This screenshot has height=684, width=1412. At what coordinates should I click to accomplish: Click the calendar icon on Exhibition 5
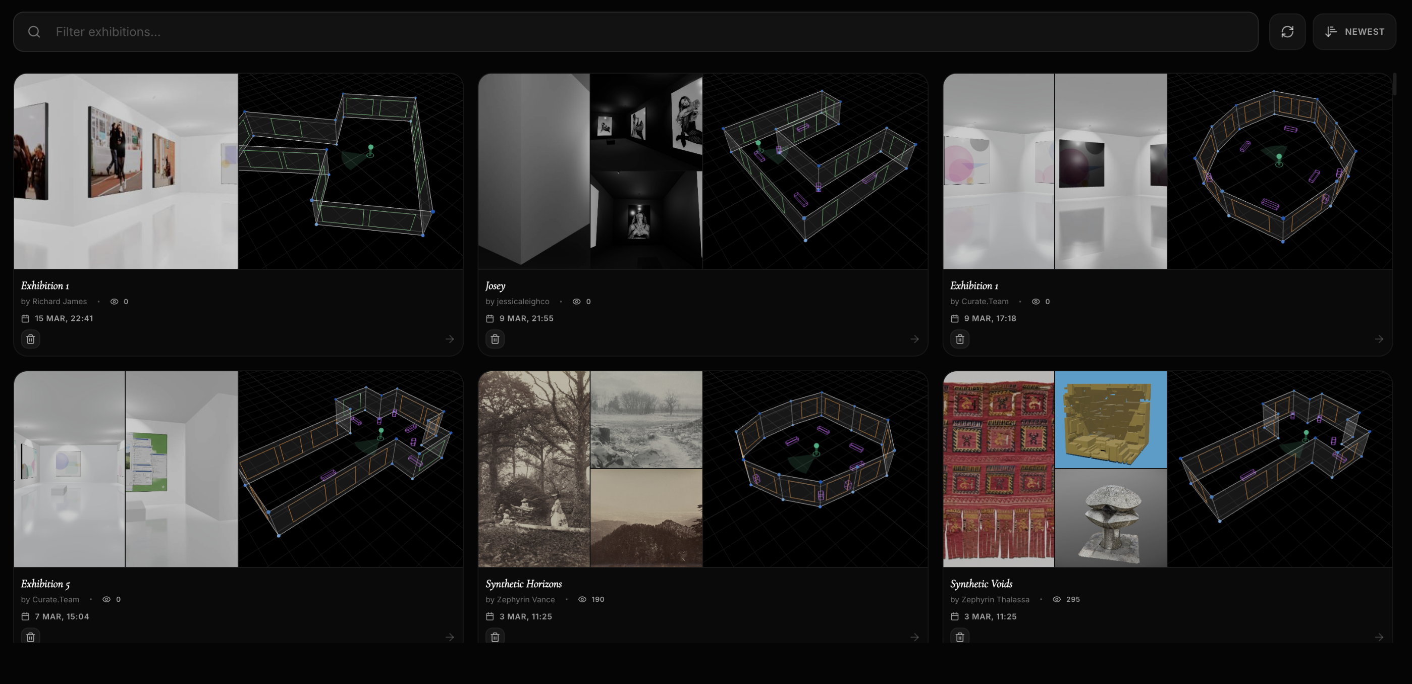pos(25,616)
